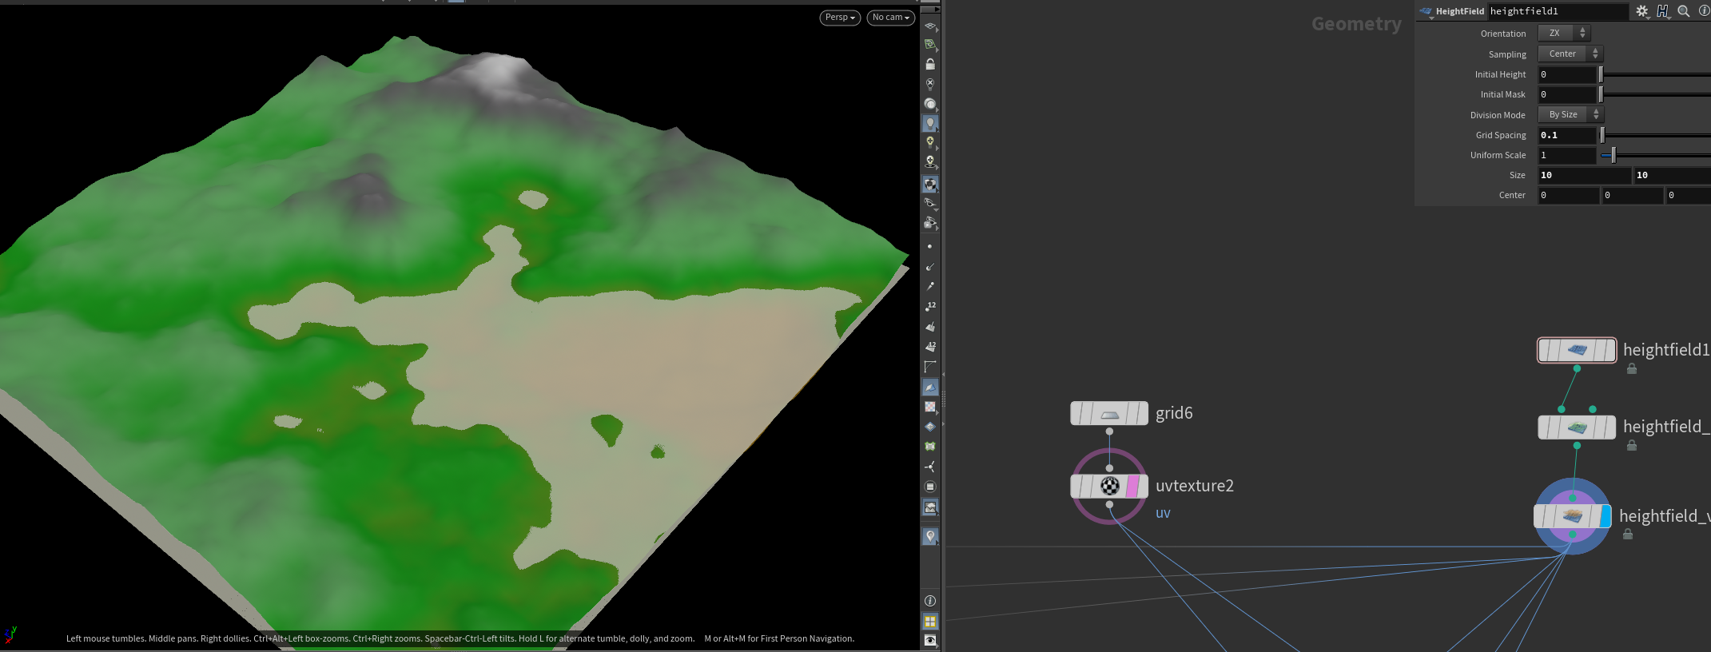
Task: Open the No cam camera menu
Action: click(890, 18)
